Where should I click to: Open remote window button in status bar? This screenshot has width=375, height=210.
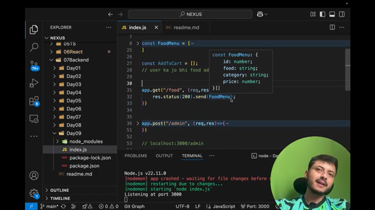[x=31, y=206]
